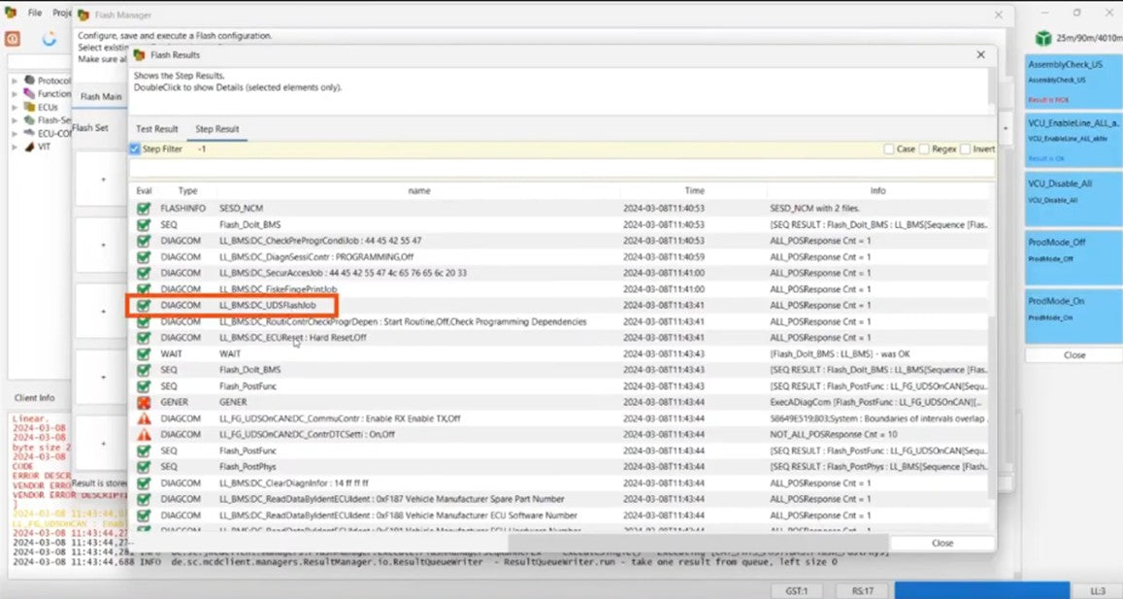Click green check icon of FLASHINFO row
Image resolution: width=1123 pixels, height=599 pixels.
[x=144, y=208]
